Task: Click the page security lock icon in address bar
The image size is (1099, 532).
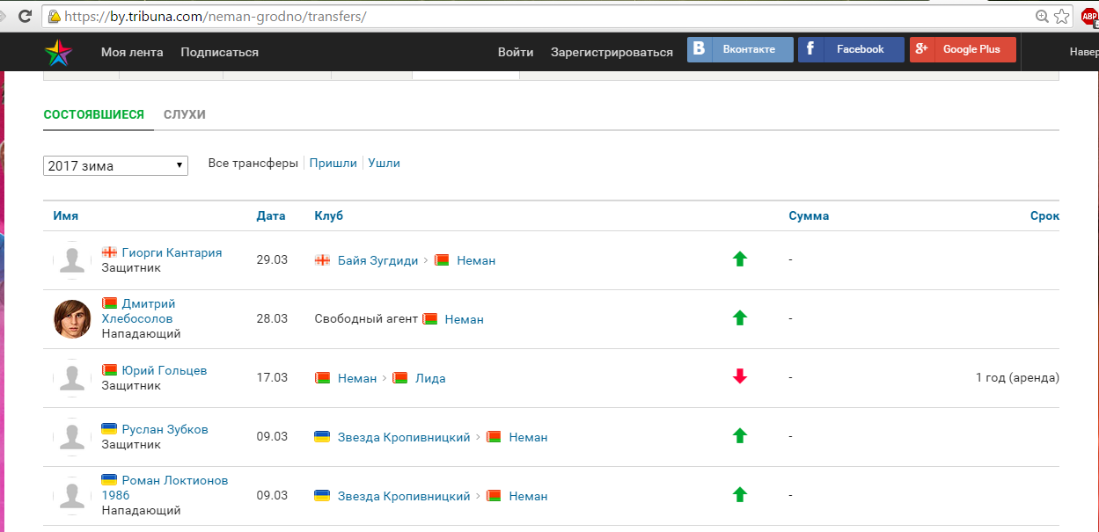Action: pyautogui.click(x=55, y=17)
